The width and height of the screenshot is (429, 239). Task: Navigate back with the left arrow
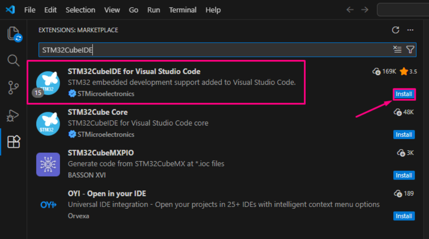pyautogui.click(x=350, y=10)
